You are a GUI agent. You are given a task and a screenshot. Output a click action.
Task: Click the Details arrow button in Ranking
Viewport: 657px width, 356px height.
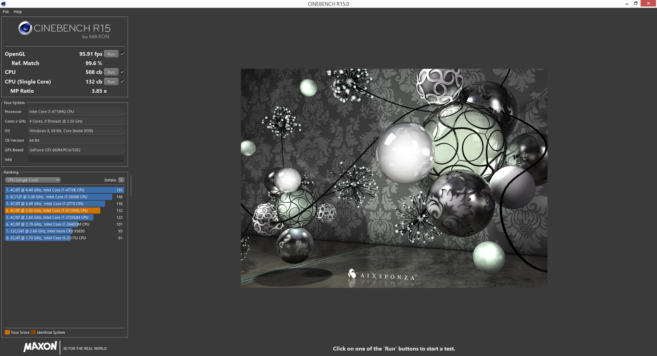(x=121, y=180)
